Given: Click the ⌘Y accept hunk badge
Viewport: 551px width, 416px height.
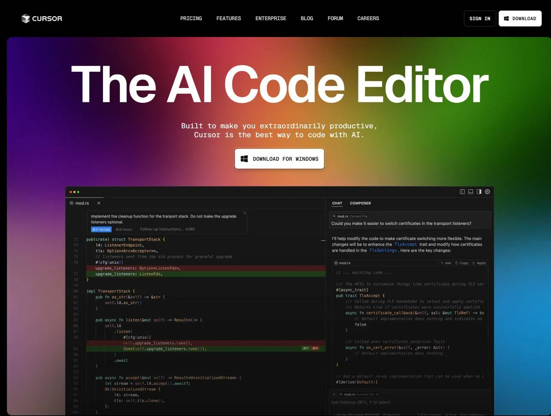Looking at the screenshot, I should coord(306,348).
